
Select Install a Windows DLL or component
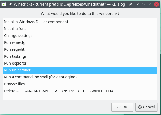coord(36,22)
